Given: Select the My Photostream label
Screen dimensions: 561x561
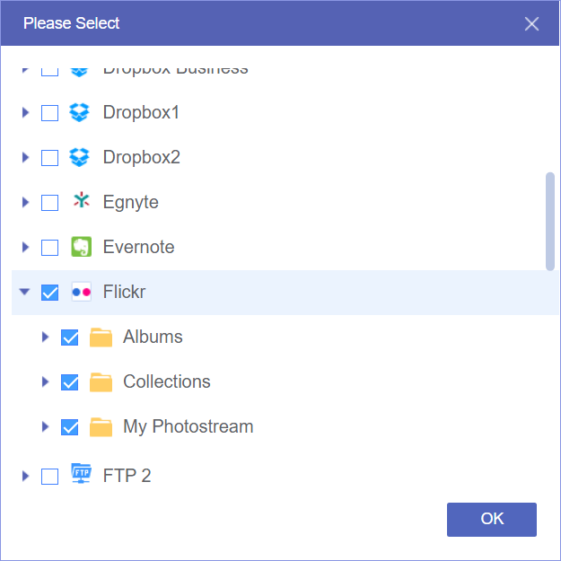Looking at the screenshot, I should pos(188,426).
